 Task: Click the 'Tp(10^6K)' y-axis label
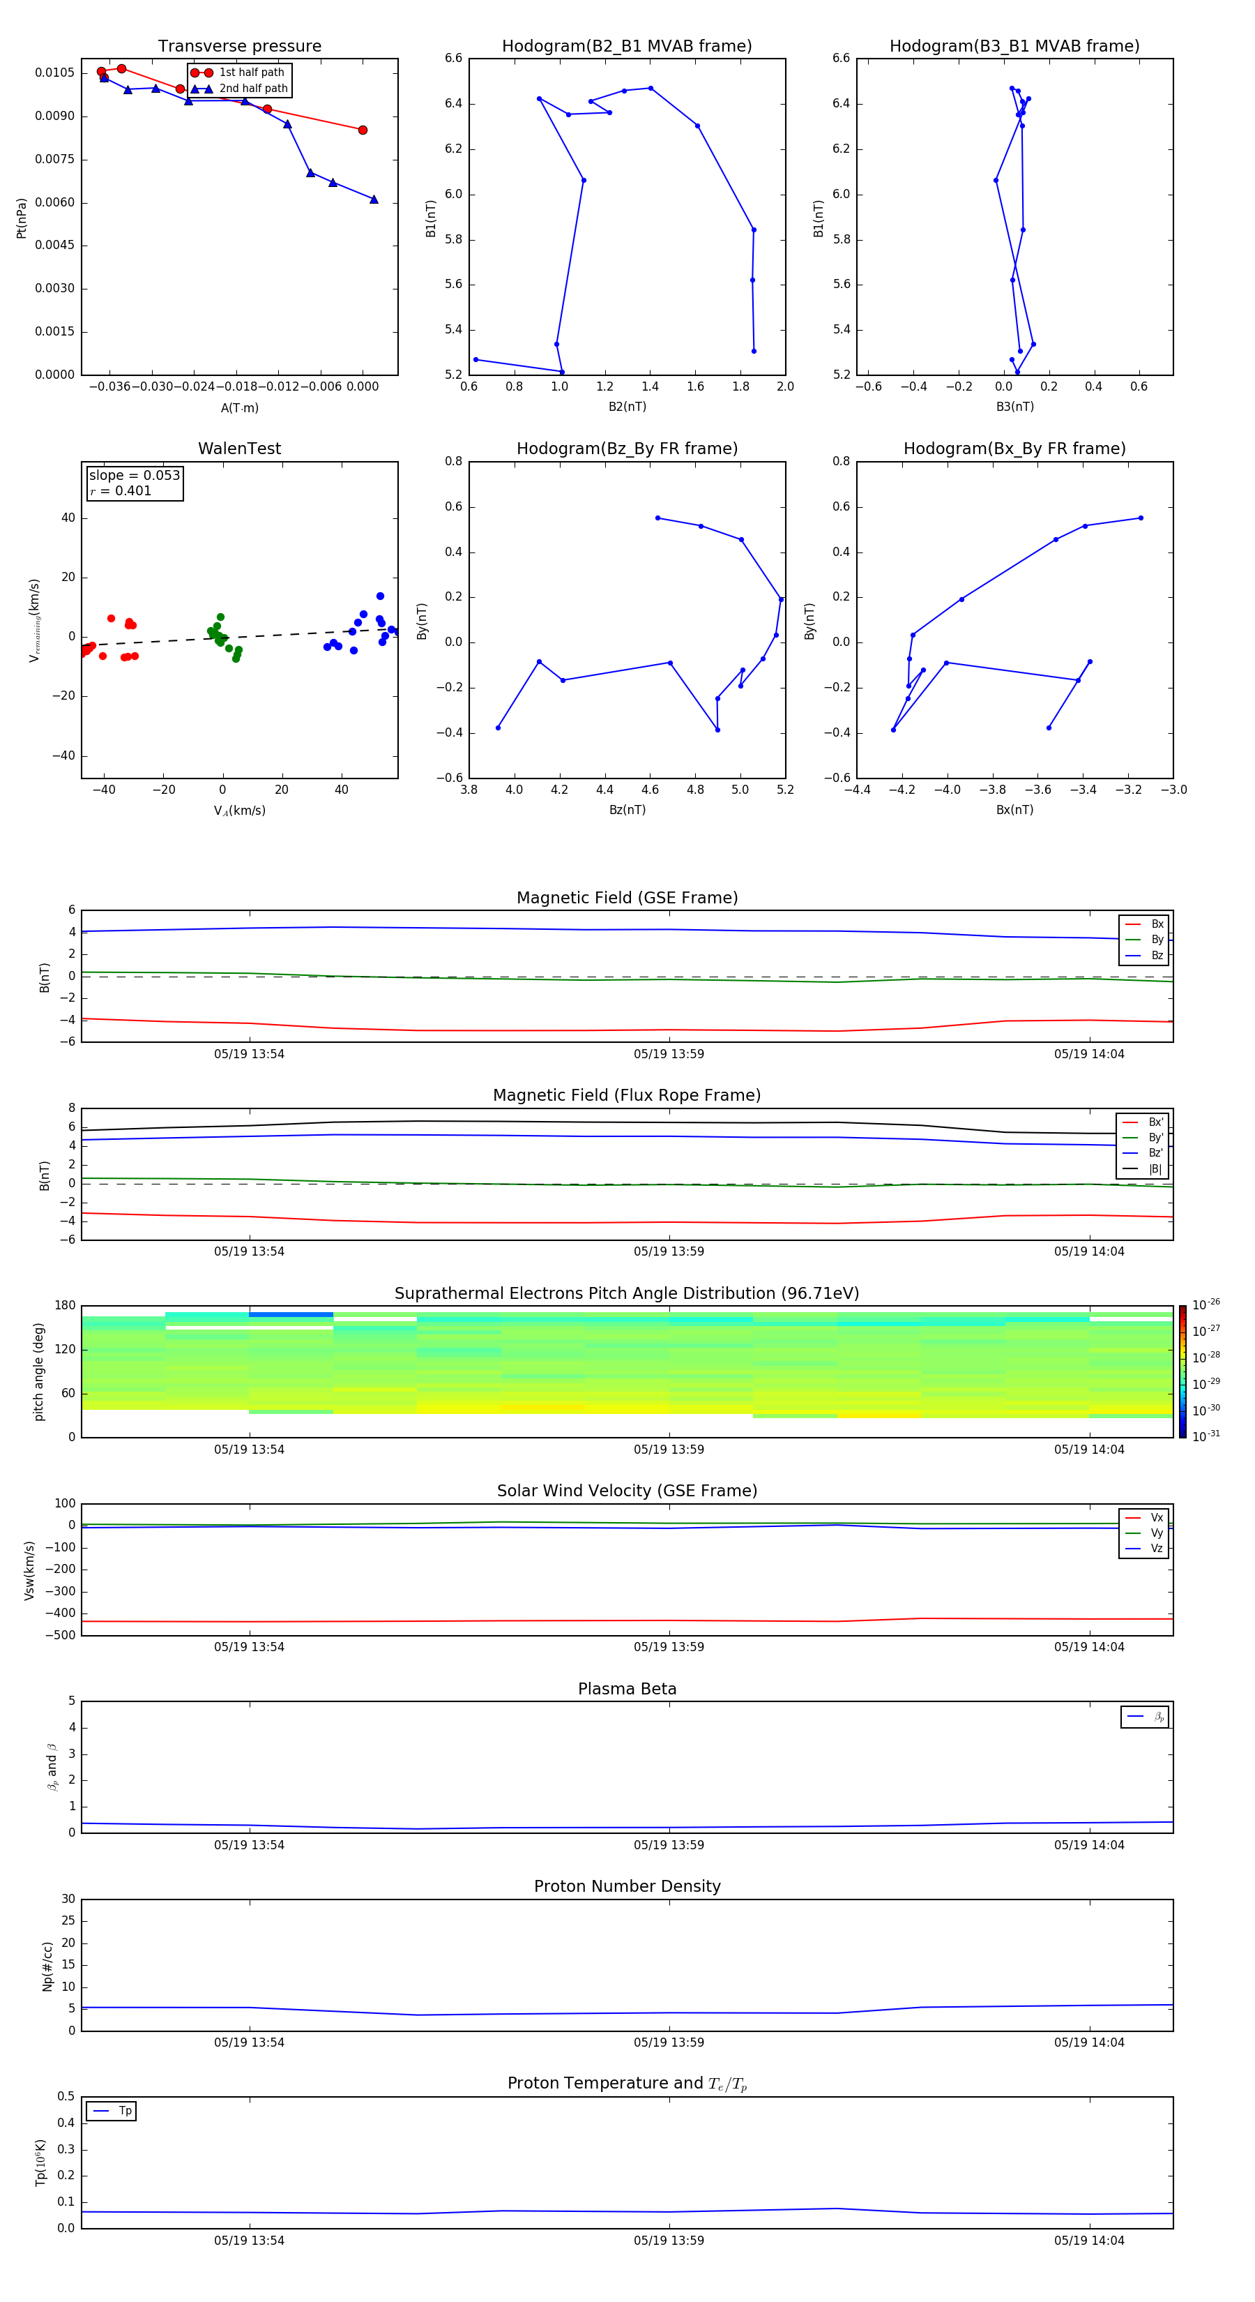coord(41,2162)
